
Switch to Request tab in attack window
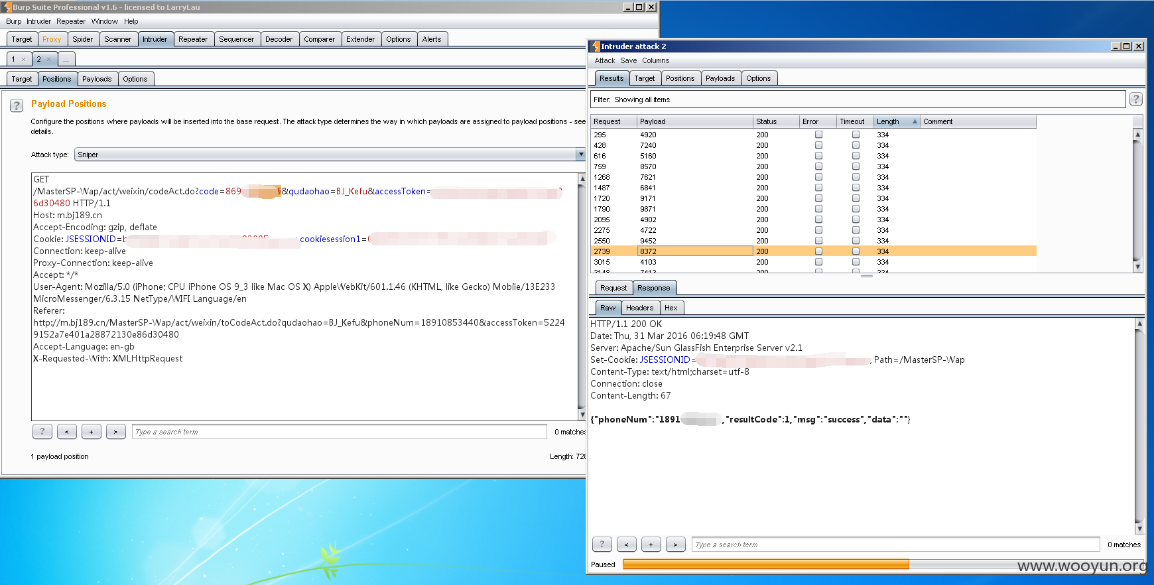613,288
